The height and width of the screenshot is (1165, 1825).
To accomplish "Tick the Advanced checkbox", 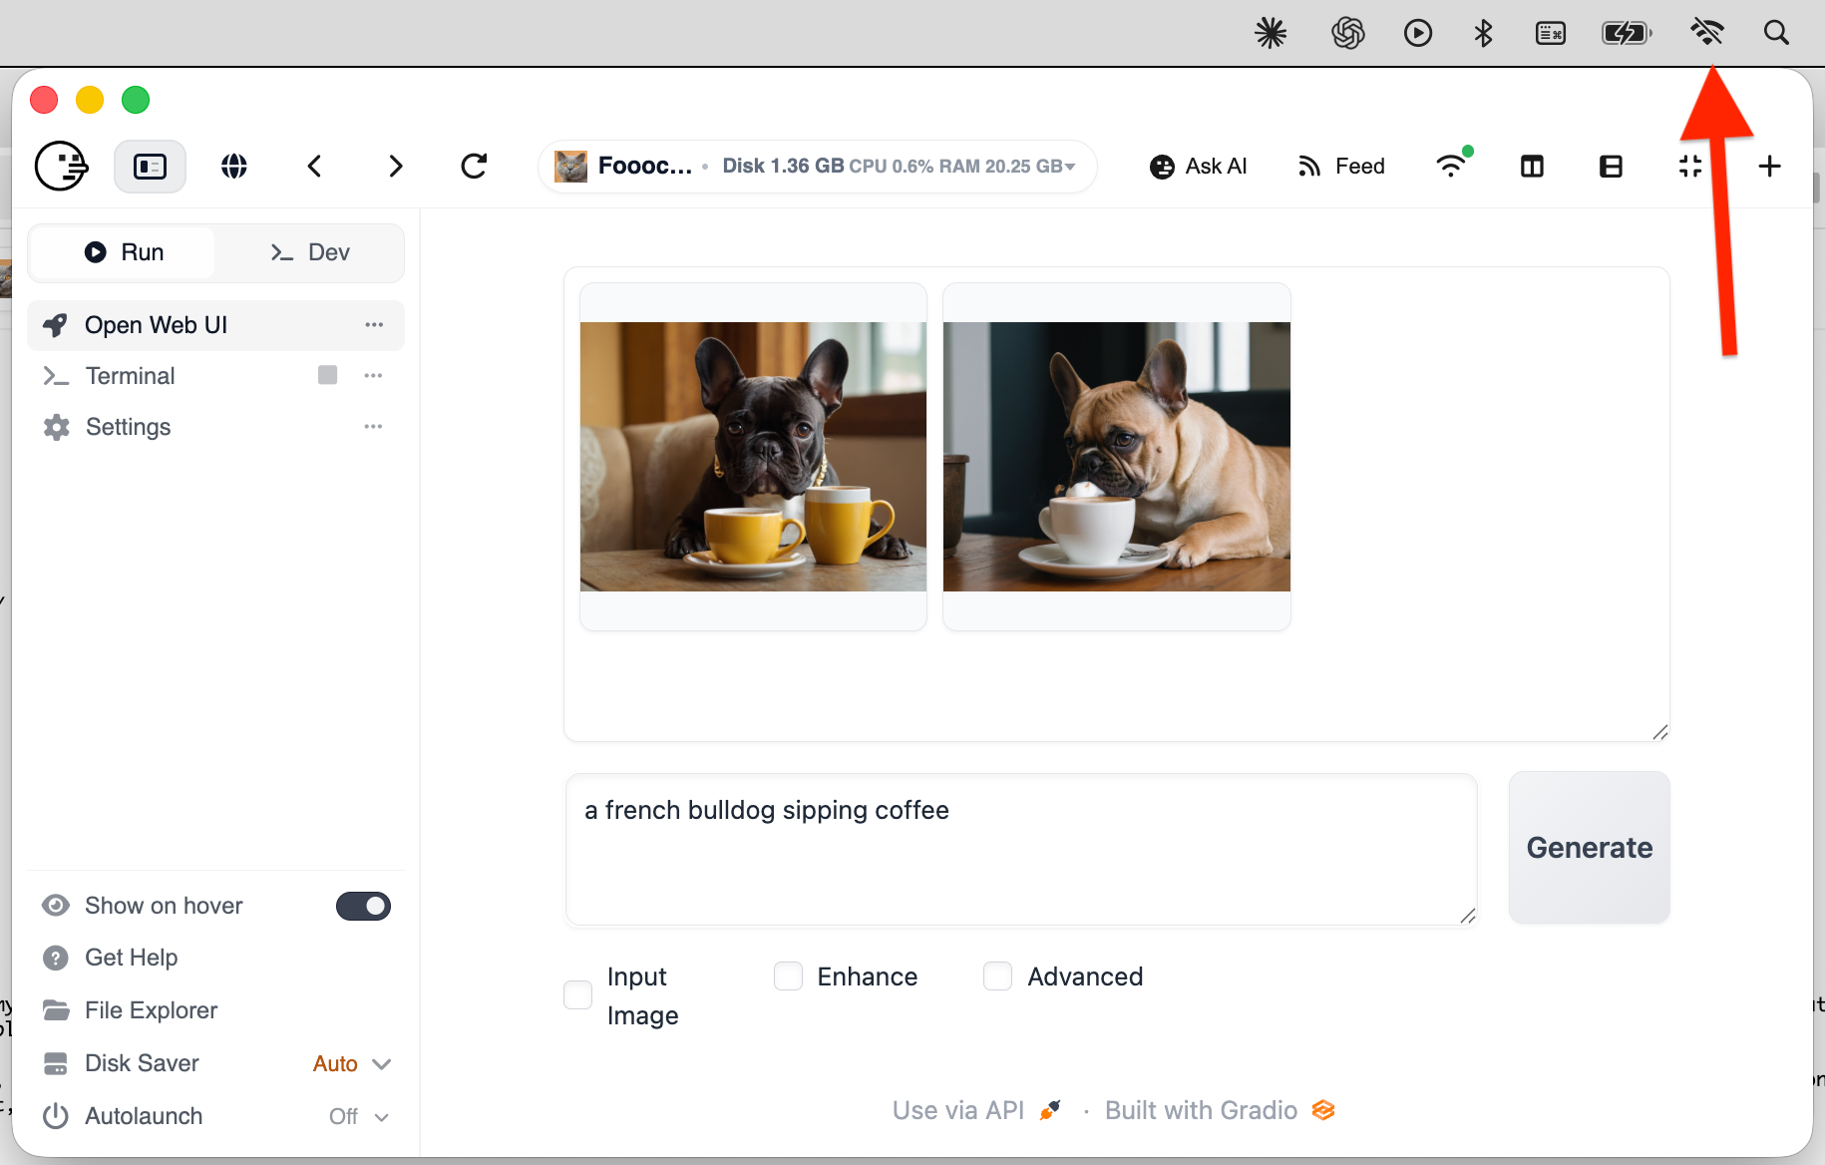I will coord(998,976).
